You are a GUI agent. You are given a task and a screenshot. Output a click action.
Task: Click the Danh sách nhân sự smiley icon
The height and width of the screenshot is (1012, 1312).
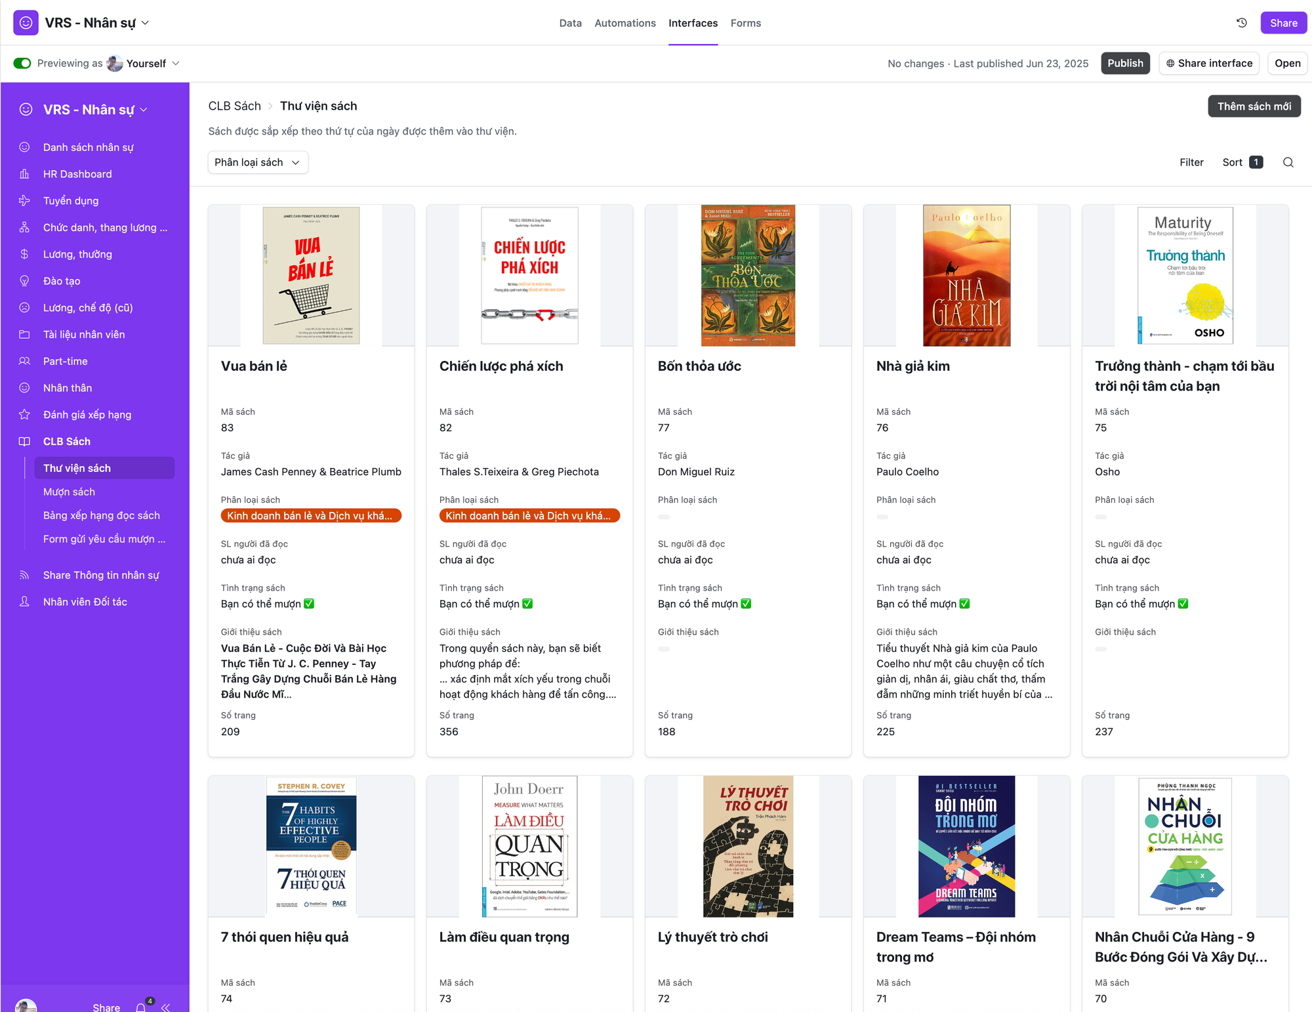(x=24, y=147)
